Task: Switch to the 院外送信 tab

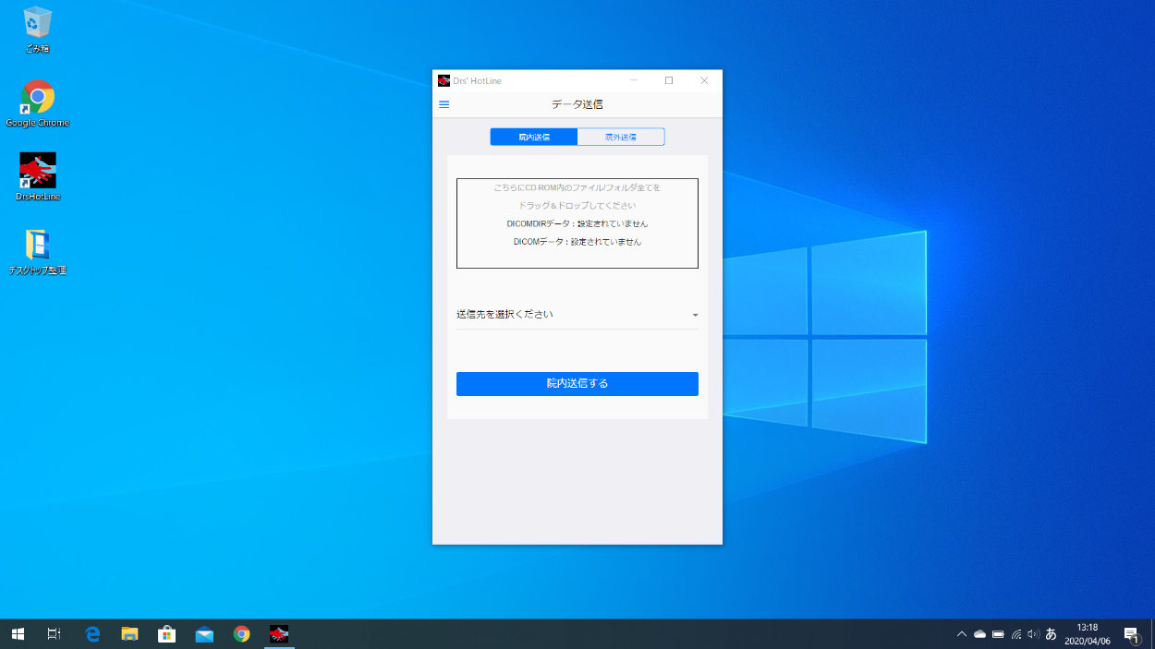Action: coord(620,137)
